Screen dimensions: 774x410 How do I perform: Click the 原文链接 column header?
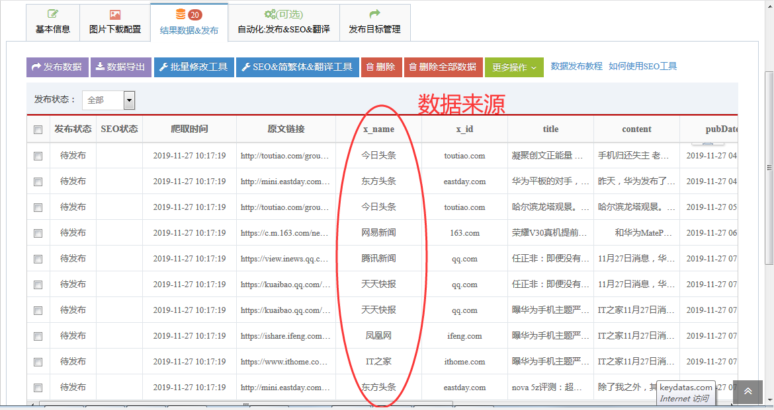(x=286, y=129)
